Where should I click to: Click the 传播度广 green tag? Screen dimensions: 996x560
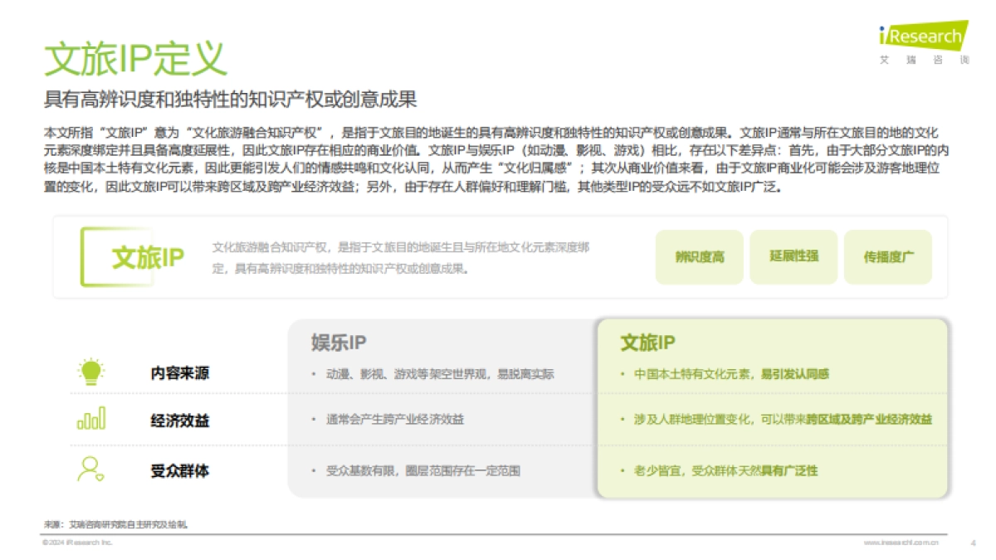tap(888, 257)
